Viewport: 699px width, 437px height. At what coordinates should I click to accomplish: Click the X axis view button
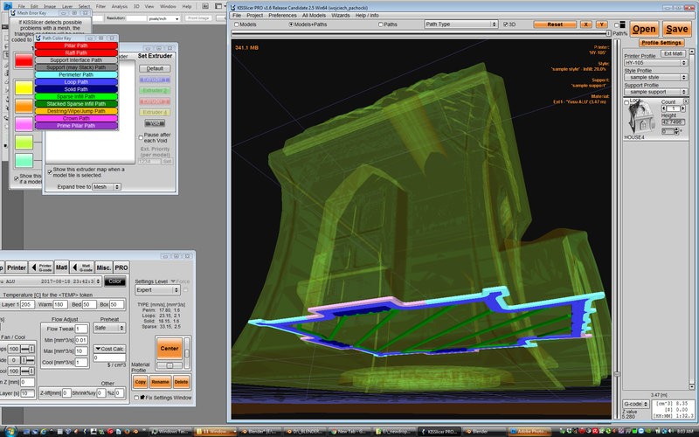click(585, 24)
